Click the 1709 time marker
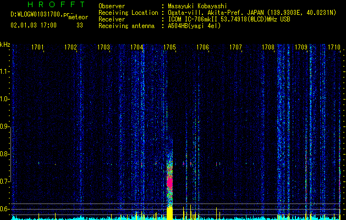This screenshot has width=346, height=220. coord(301,47)
